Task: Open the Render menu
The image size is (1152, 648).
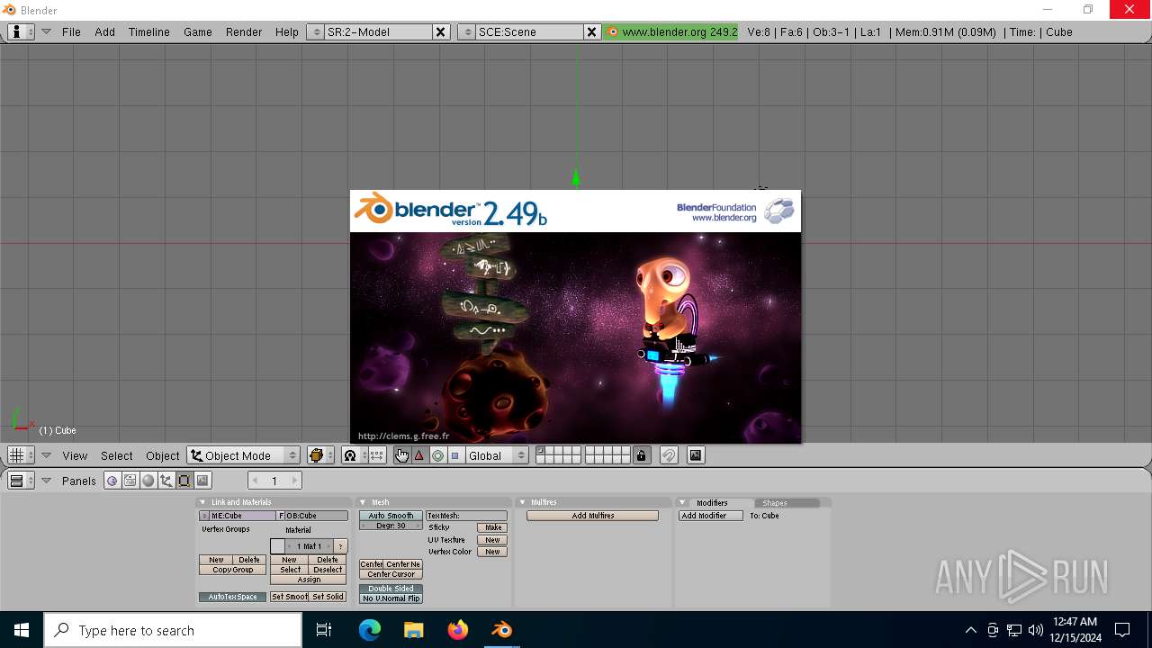Action: pos(244,31)
